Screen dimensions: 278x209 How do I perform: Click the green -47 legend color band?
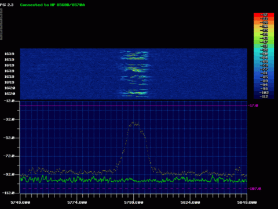pyautogui.click(x=264, y=42)
